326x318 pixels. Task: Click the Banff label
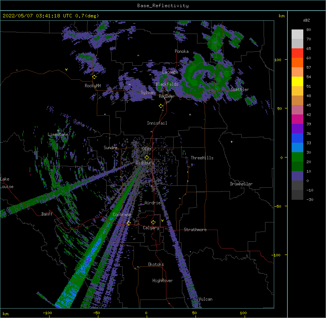tap(47, 214)
